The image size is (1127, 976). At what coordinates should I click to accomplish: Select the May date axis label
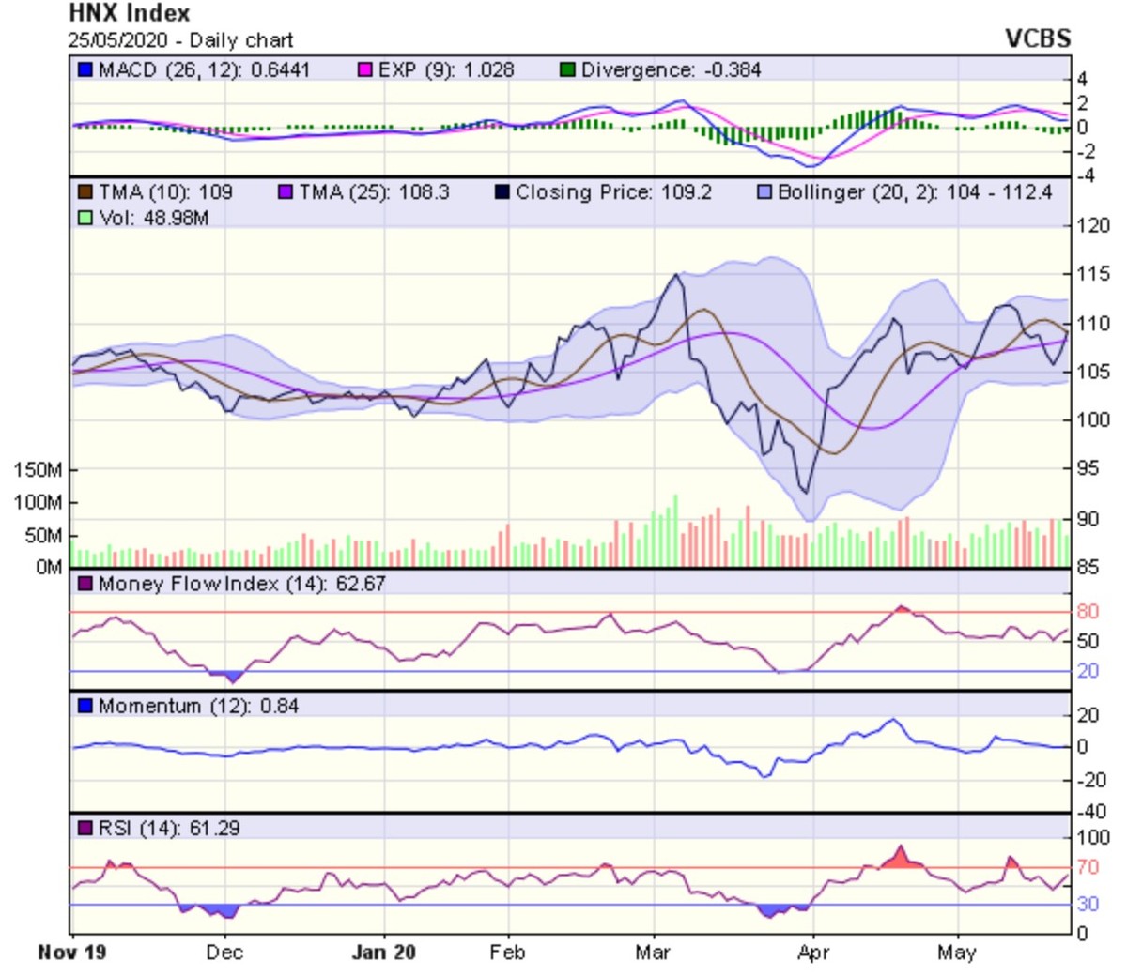click(x=956, y=953)
